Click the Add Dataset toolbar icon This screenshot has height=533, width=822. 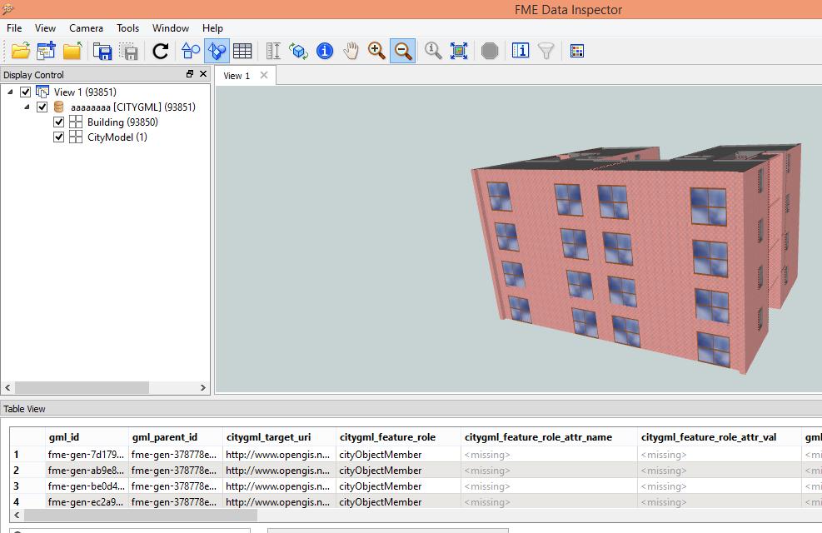tap(46, 51)
